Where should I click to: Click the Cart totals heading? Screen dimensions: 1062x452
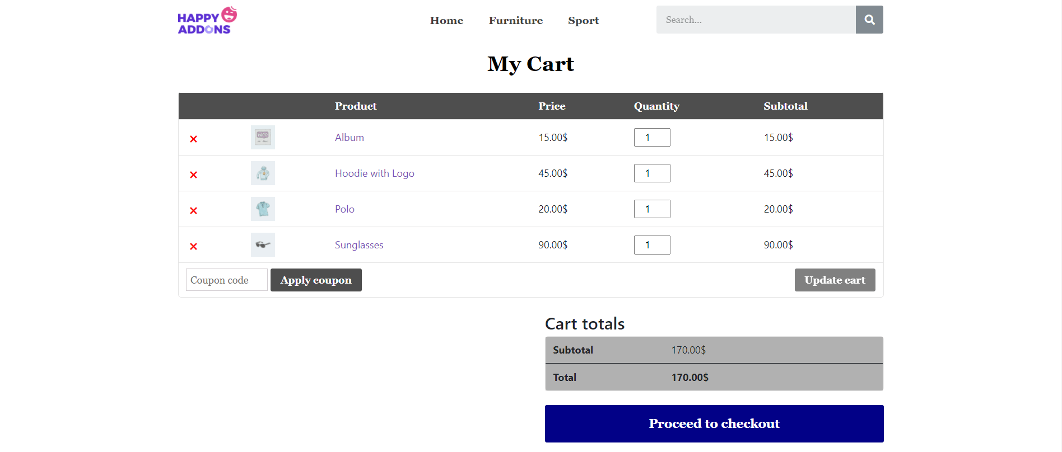tap(585, 323)
